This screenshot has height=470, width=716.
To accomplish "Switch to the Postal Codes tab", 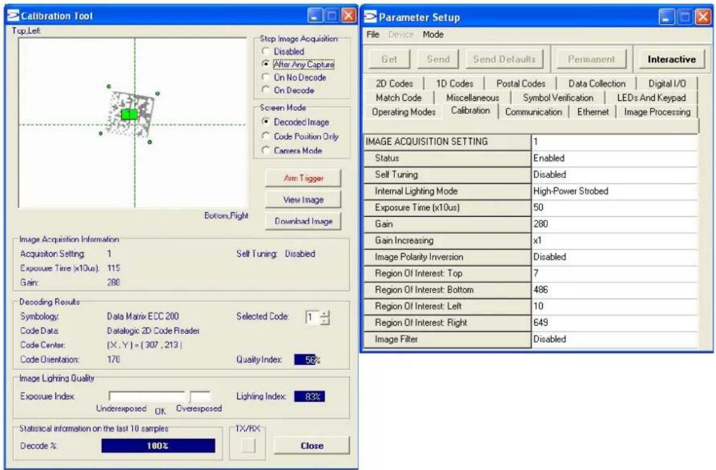I will click(520, 83).
